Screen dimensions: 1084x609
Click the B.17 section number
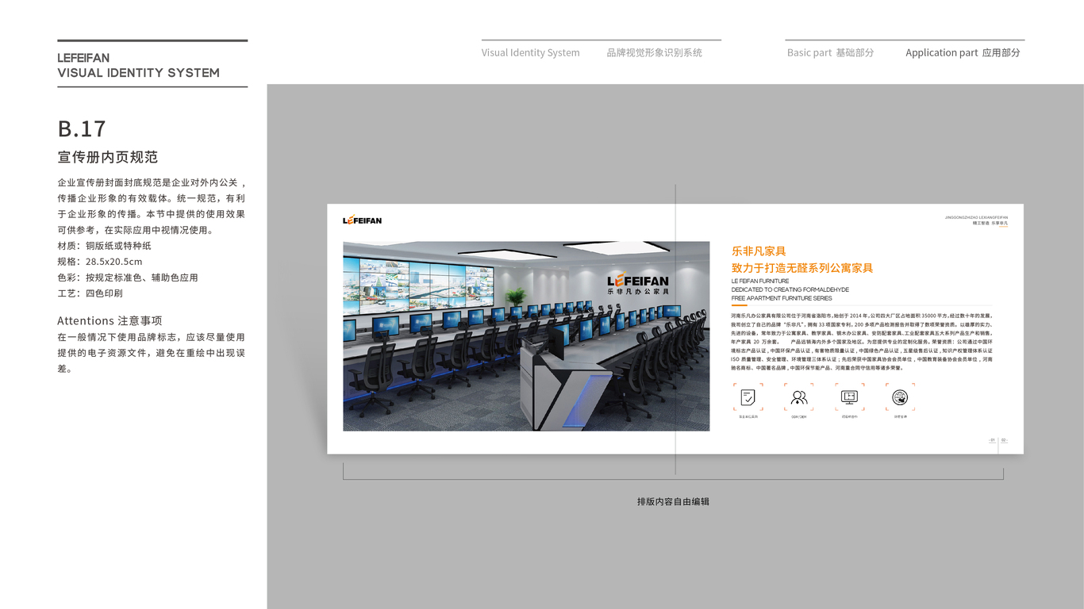coord(82,128)
